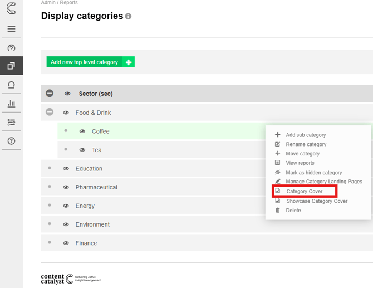Viewport: 373px width, 288px height.
Task: Toggle visibility eye for Education category
Action: pyautogui.click(x=66, y=169)
